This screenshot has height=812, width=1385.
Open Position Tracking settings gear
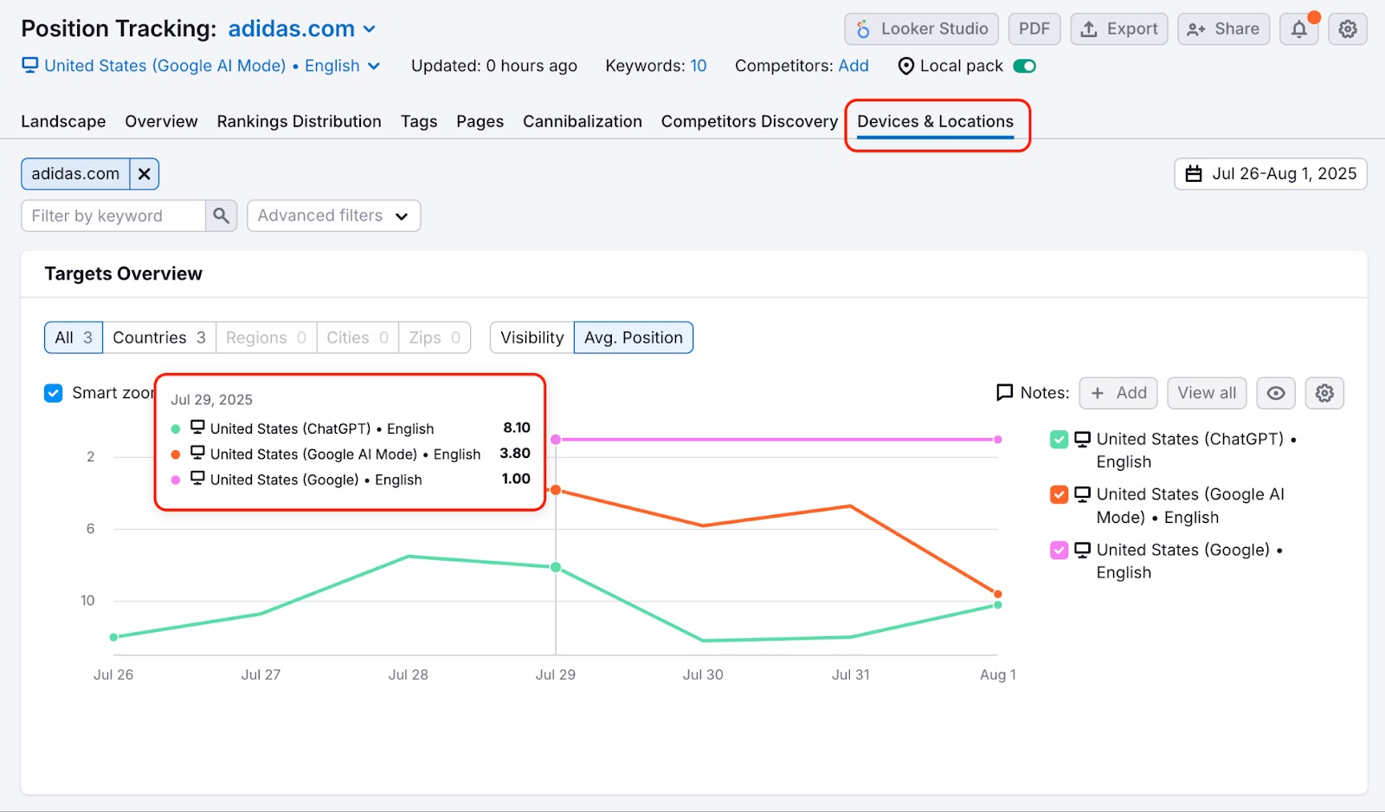click(x=1347, y=29)
